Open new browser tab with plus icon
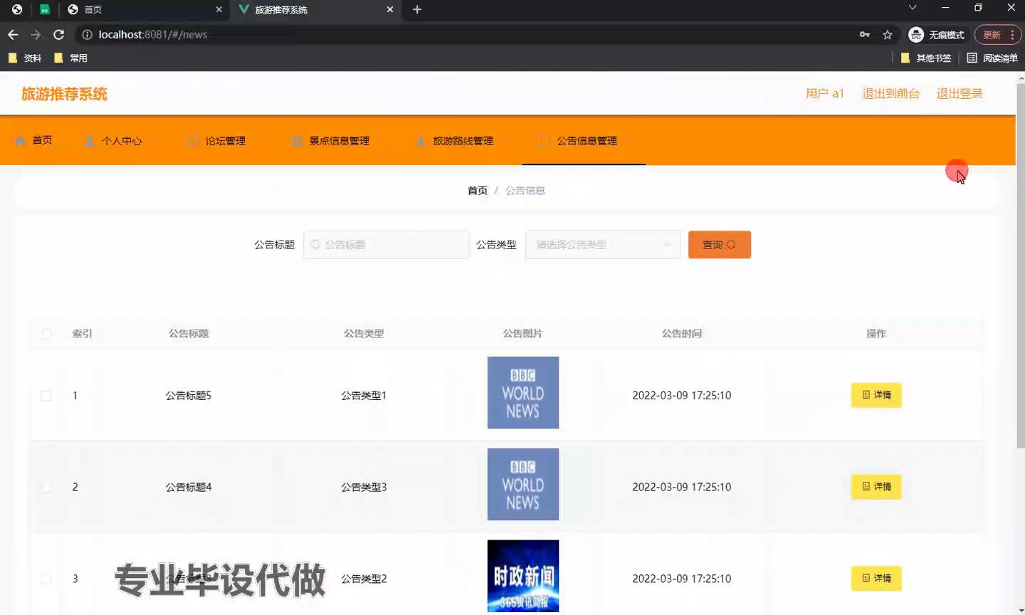The height and width of the screenshot is (615, 1025). click(417, 9)
